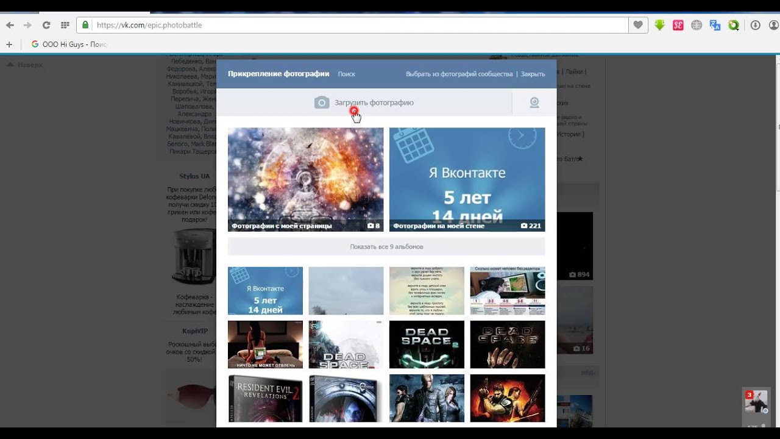Image resolution: width=780 pixels, height=439 pixels.
Task: Click the chat avatar with 3 notifications
Action: pos(756,402)
